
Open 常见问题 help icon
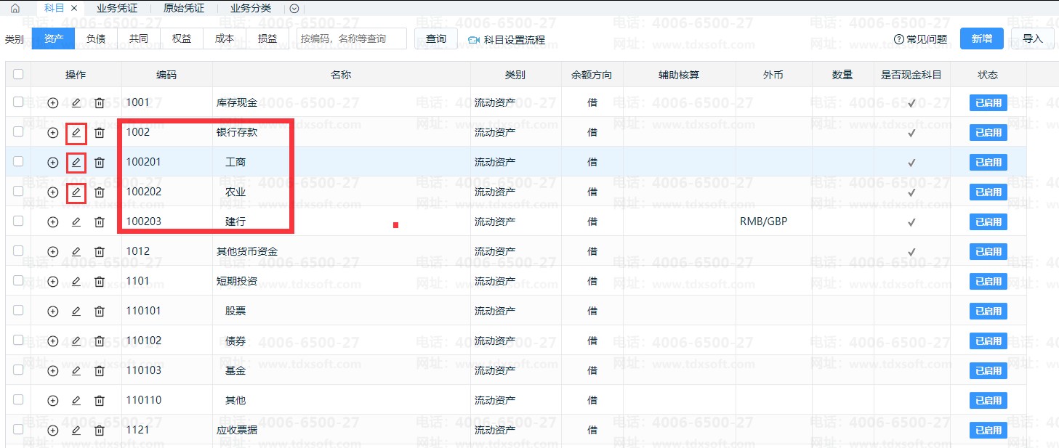(x=899, y=39)
